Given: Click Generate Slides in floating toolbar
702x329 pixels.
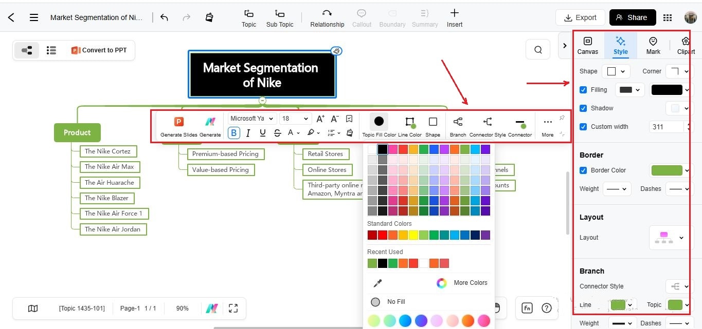Looking at the screenshot, I should click(178, 127).
